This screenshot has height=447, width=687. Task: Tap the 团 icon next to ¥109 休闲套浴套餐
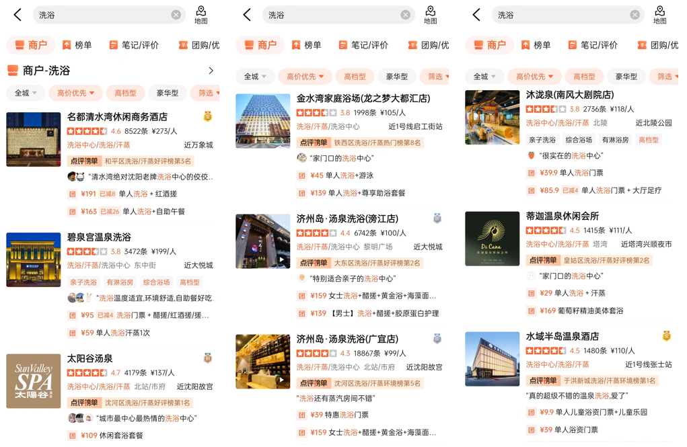point(72,436)
